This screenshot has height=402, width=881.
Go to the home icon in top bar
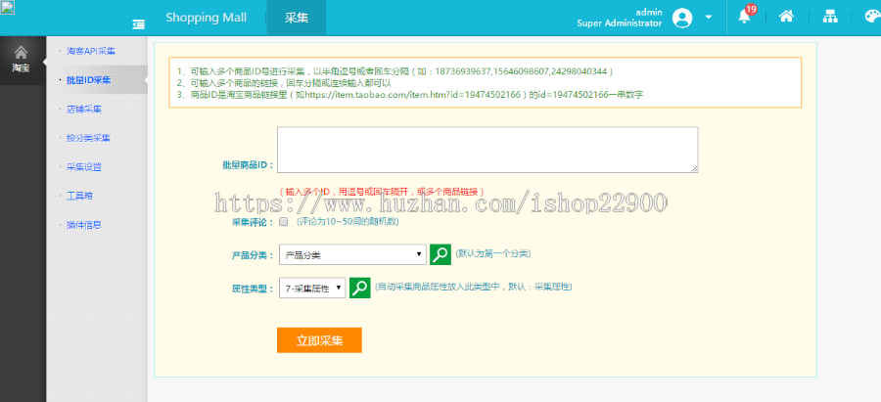[786, 17]
